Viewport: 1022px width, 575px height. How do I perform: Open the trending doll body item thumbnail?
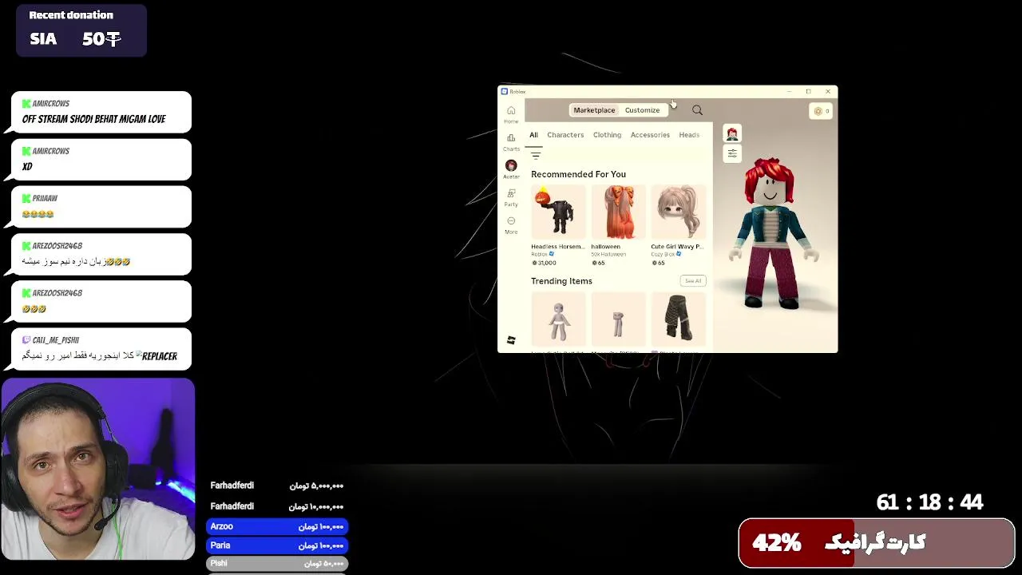[558, 319]
